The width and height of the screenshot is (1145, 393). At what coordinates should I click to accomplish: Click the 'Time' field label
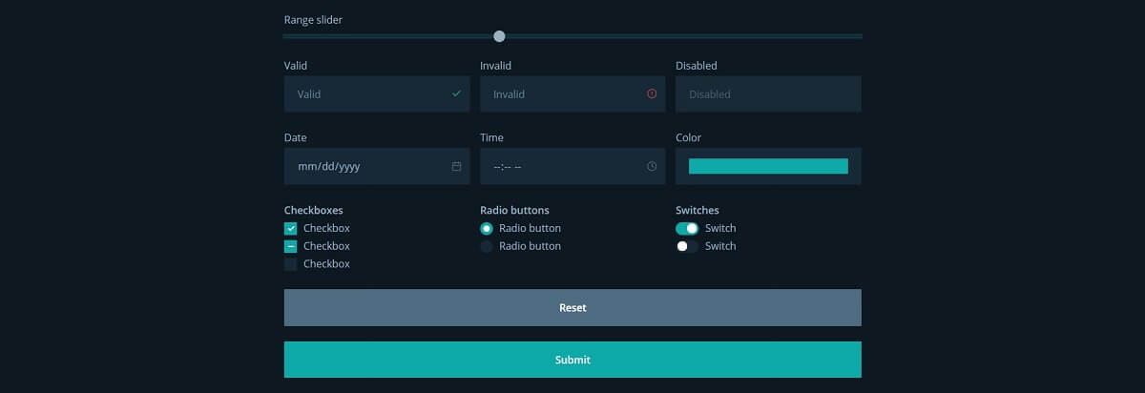coord(491,137)
